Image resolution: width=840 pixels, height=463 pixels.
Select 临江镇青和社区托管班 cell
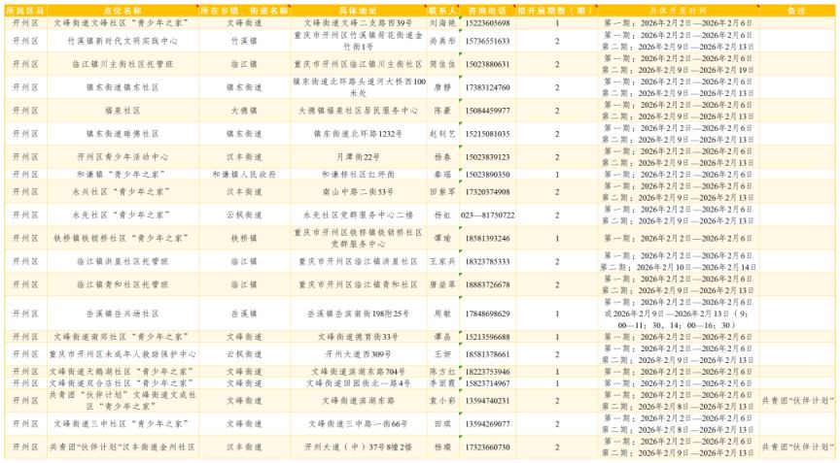coord(122,285)
